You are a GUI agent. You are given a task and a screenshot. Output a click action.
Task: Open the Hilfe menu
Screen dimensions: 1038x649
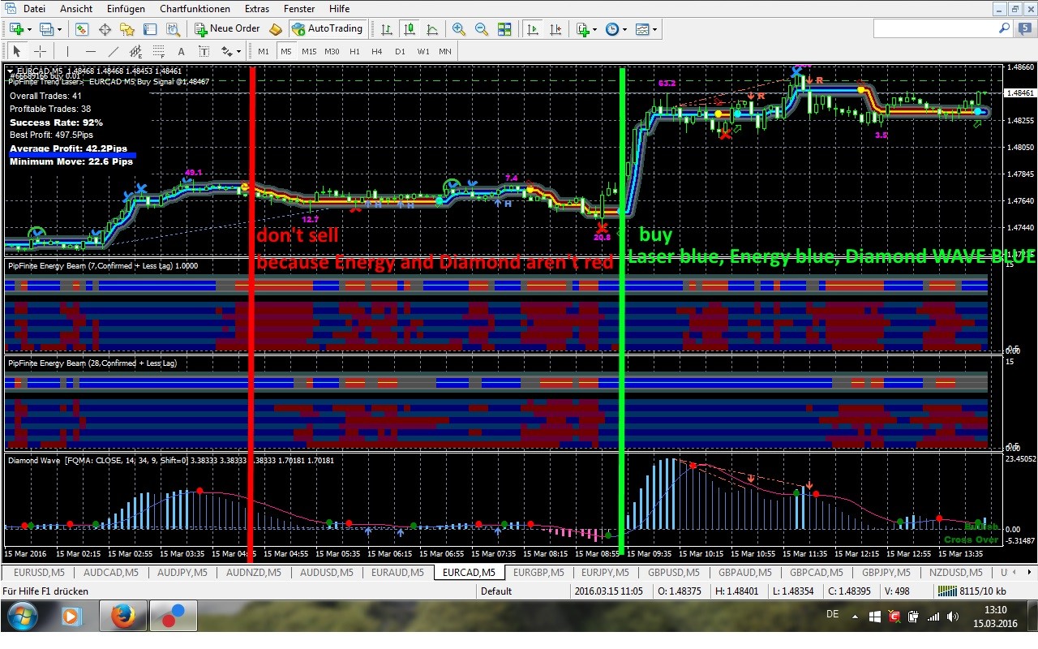[x=340, y=9]
